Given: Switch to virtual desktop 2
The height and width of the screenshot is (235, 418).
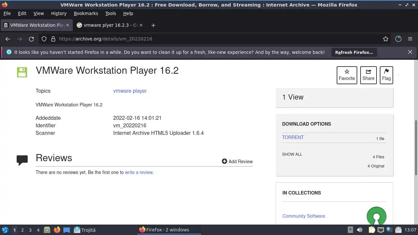Looking at the screenshot, I should click(22, 230).
